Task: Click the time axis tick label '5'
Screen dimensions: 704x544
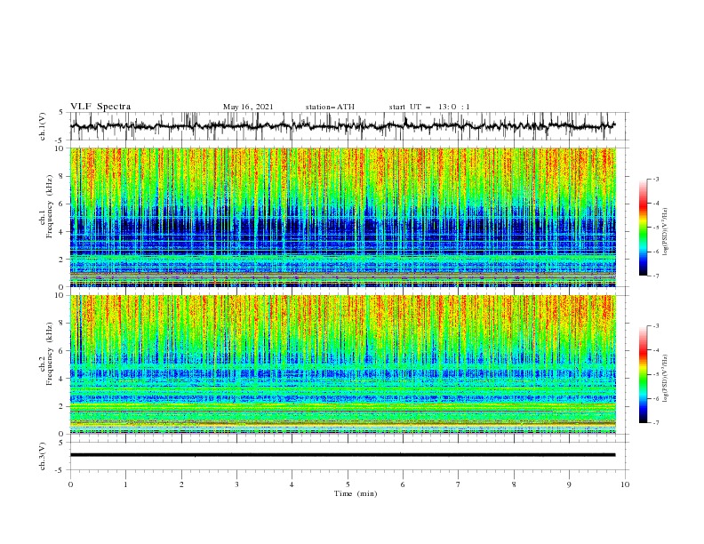Action: tap(348, 484)
